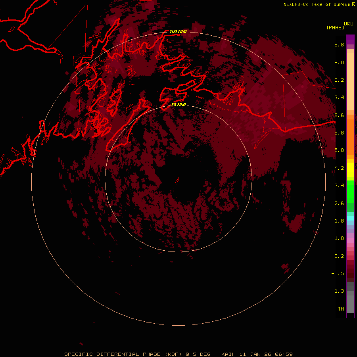Click the 0.5 DEG elevation text

tap(198, 354)
